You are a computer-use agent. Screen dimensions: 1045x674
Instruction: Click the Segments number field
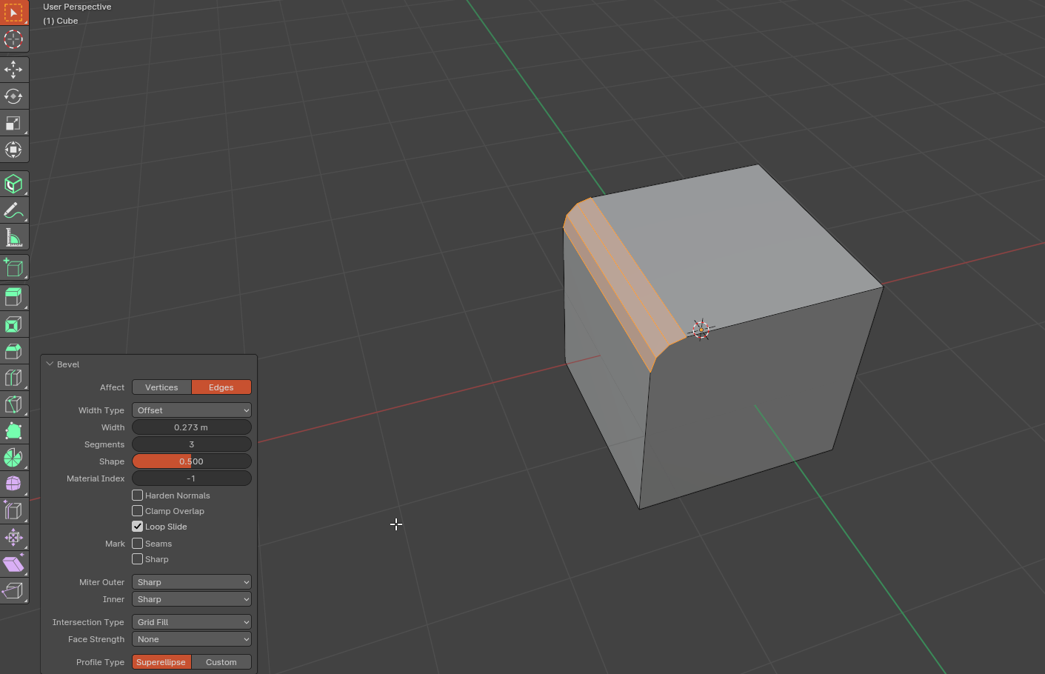pos(191,444)
